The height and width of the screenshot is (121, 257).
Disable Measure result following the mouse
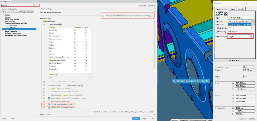49,108
